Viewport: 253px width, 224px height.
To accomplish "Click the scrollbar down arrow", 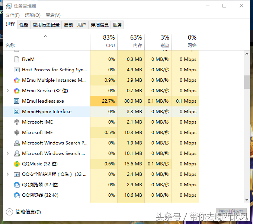I will 247,200.
